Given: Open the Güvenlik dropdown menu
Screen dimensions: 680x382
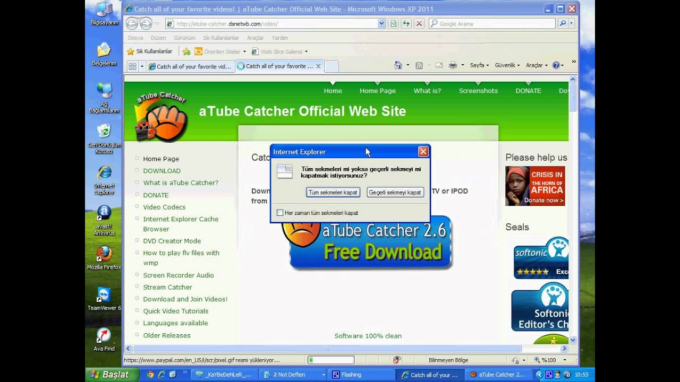Looking at the screenshot, I should [507, 65].
